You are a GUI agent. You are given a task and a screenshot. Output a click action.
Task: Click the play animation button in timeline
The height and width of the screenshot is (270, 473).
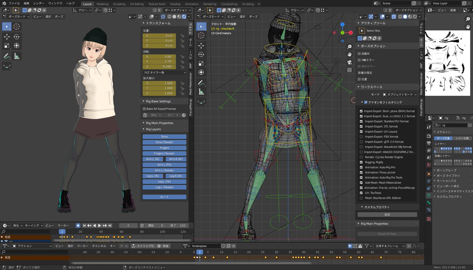(x=100, y=225)
